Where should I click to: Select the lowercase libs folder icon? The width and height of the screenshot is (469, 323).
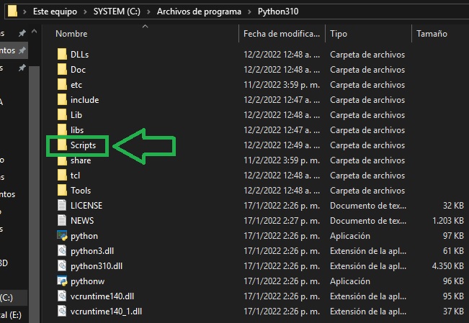[x=62, y=129]
